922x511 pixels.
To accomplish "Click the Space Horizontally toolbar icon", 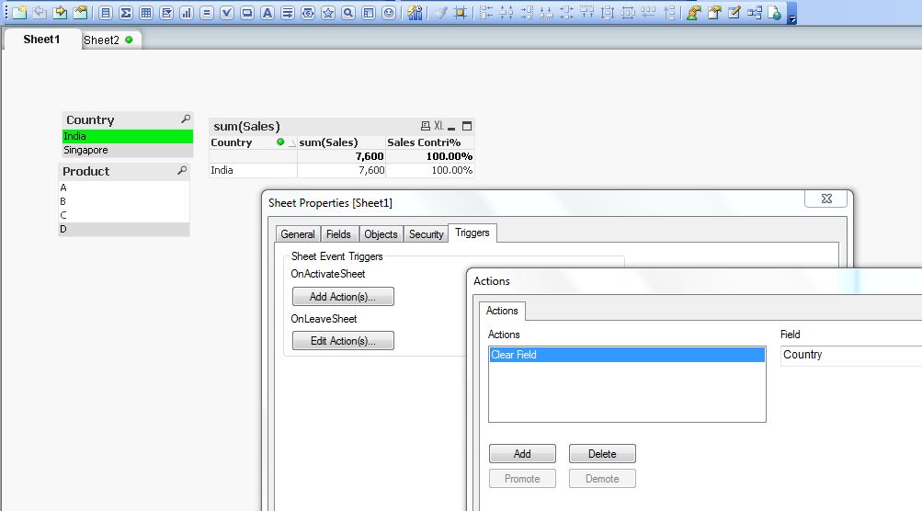I will (x=628, y=12).
